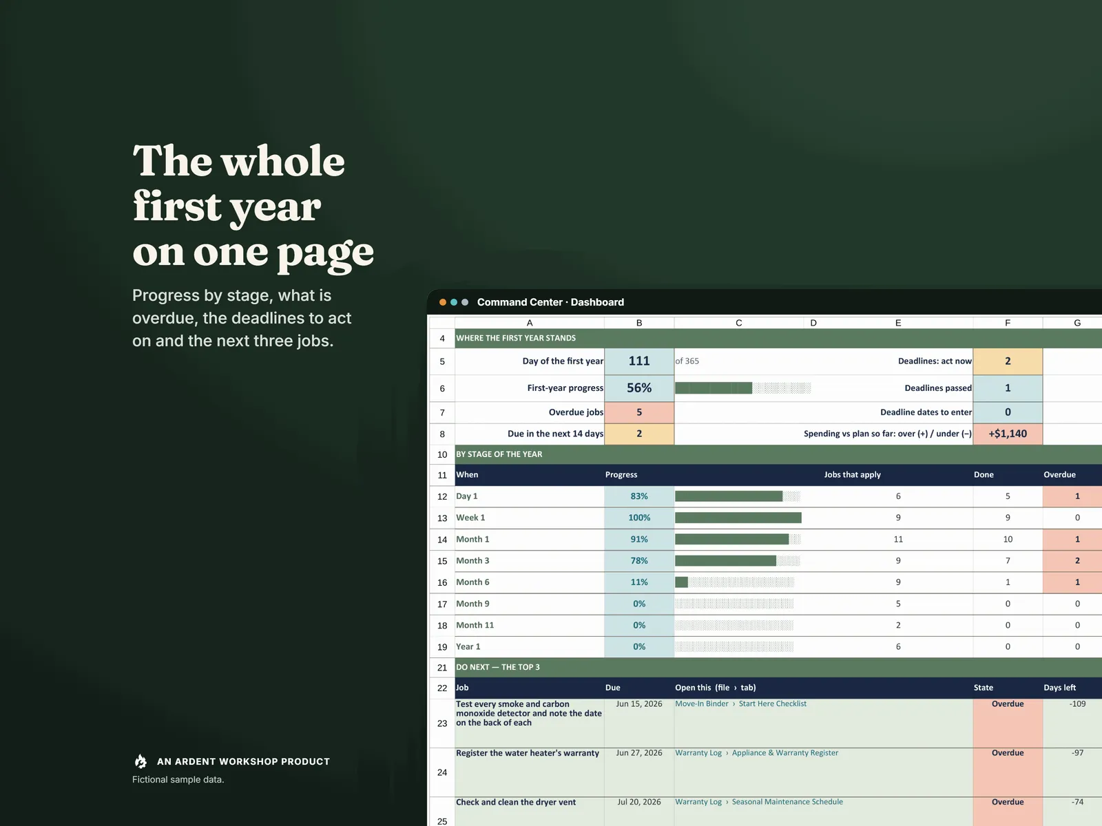Screen dimensions: 1102x826
Task: Select row 12 header
Action: pyautogui.click(x=442, y=496)
